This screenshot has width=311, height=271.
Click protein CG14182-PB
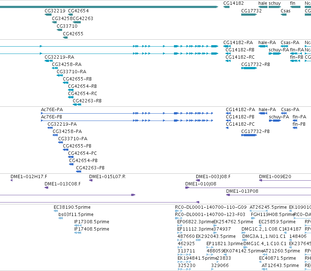click(x=240, y=117)
